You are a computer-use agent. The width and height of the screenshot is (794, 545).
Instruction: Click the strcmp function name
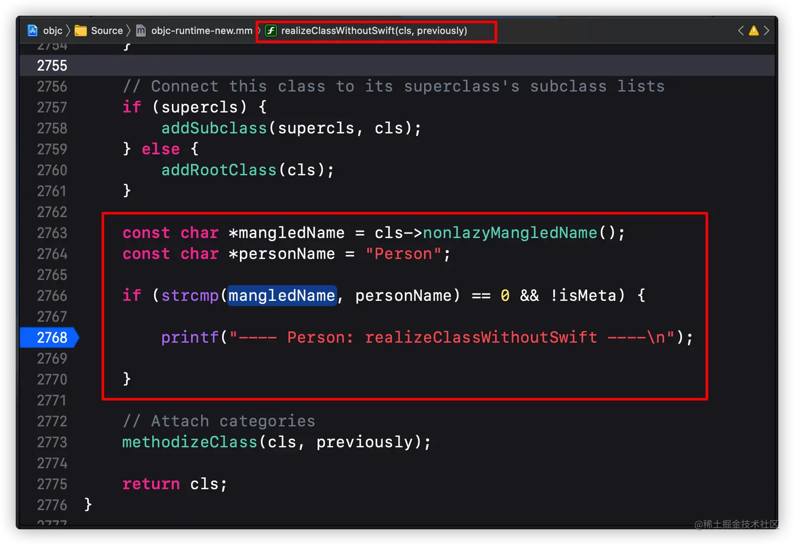(190, 296)
